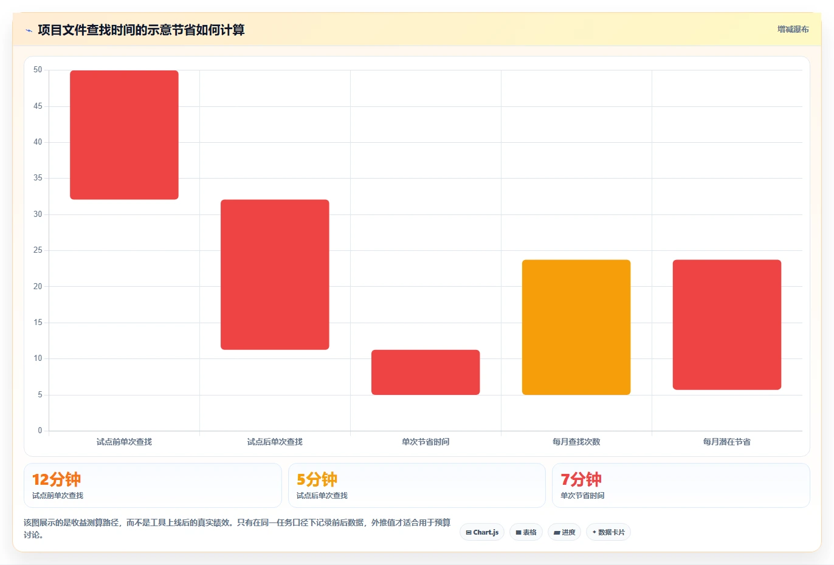Screen dimensions: 834x565
Task: Click the chart title 项目文件查找时间的示意节省如何计算
Action: tap(141, 30)
